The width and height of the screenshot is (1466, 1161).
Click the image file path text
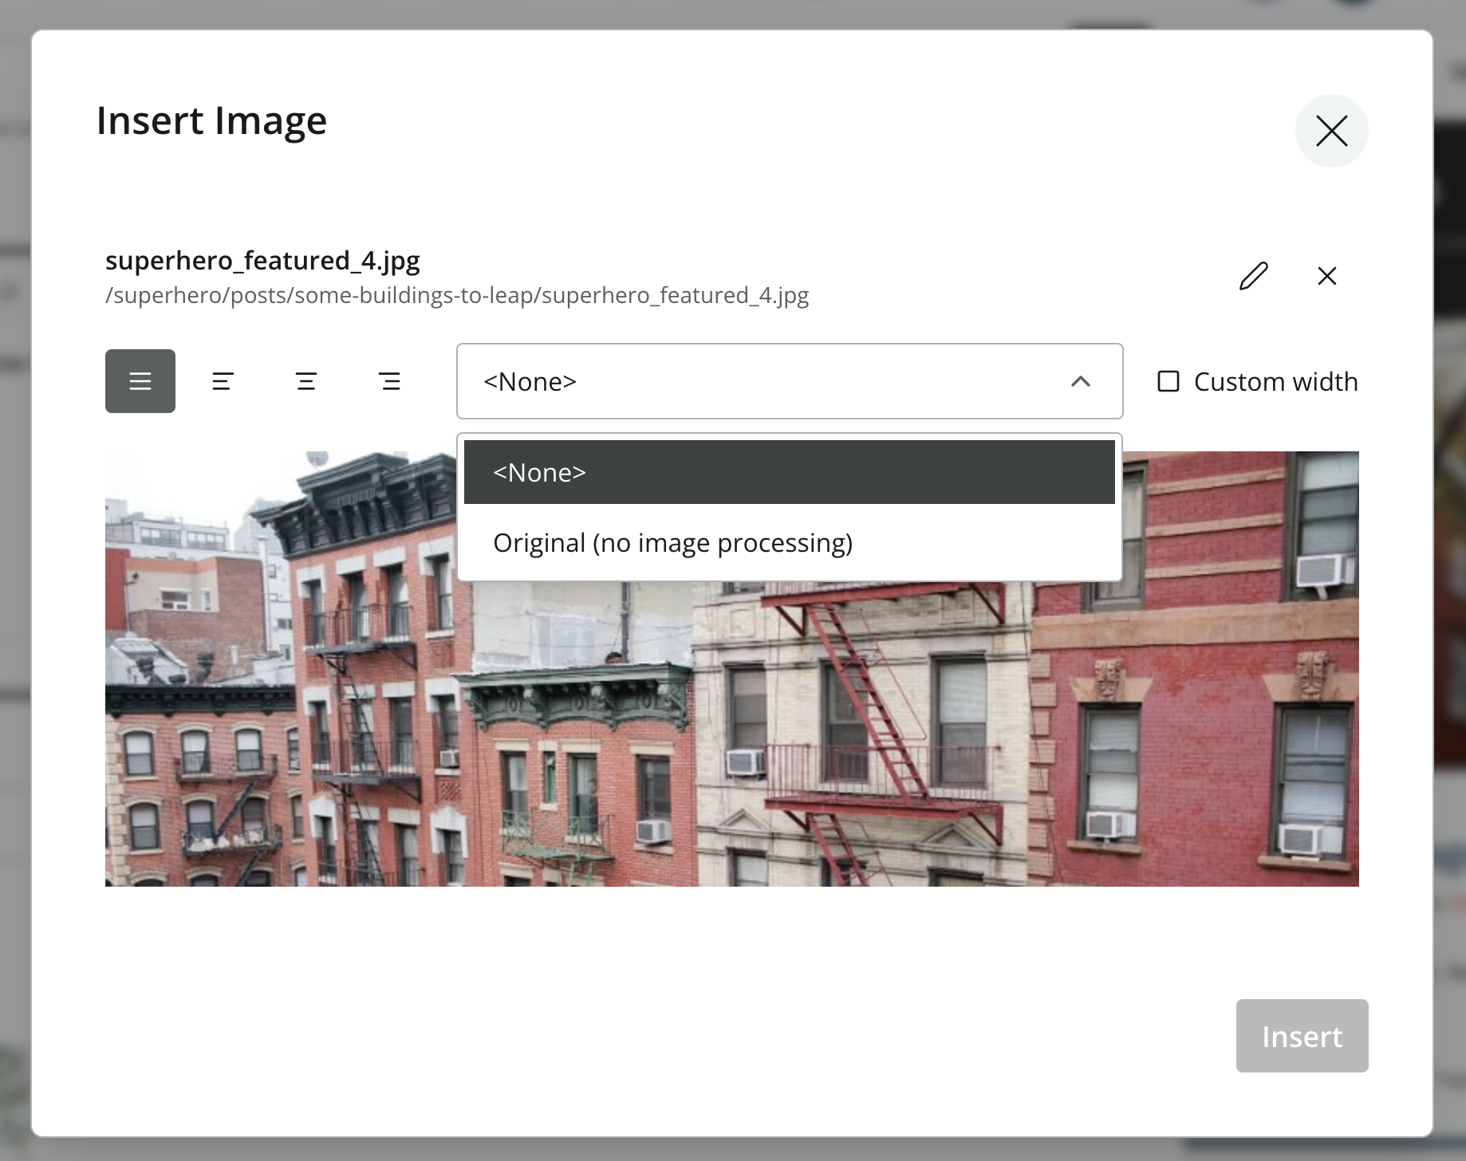click(457, 295)
